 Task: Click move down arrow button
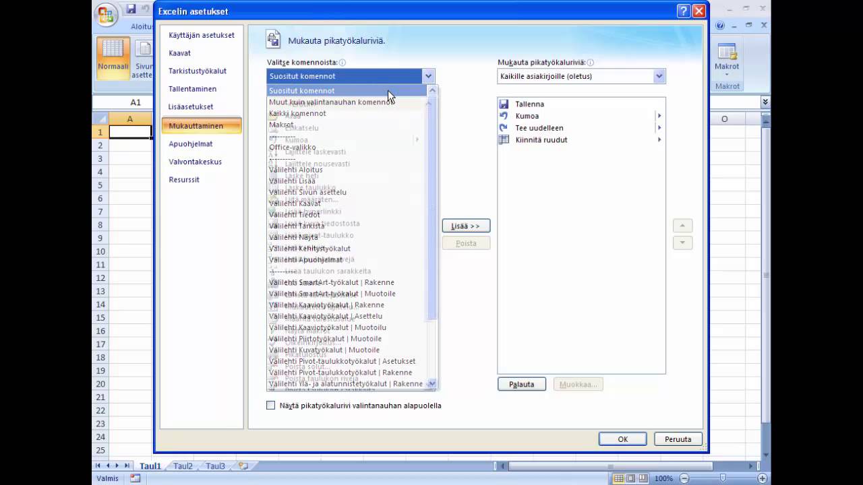coord(682,243)
